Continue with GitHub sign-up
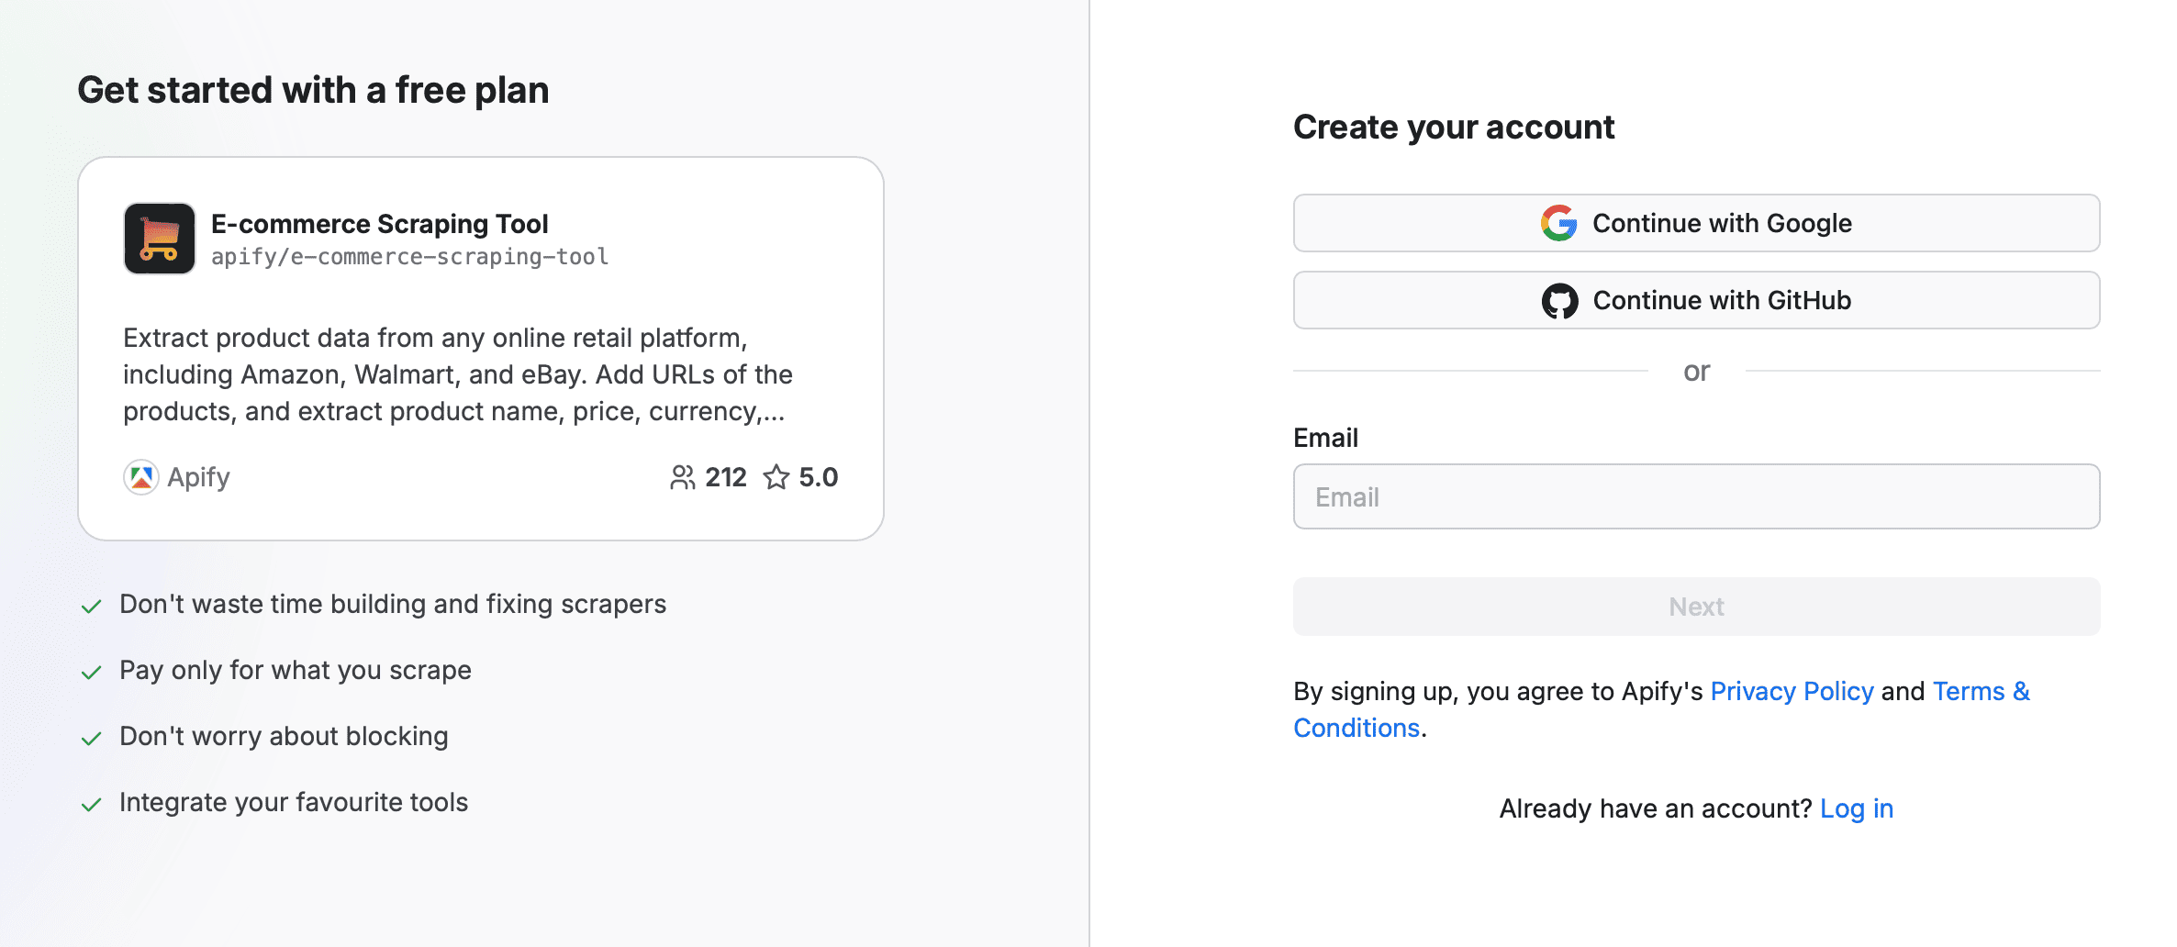The image size is (2177, 947). click(1696, 300)
